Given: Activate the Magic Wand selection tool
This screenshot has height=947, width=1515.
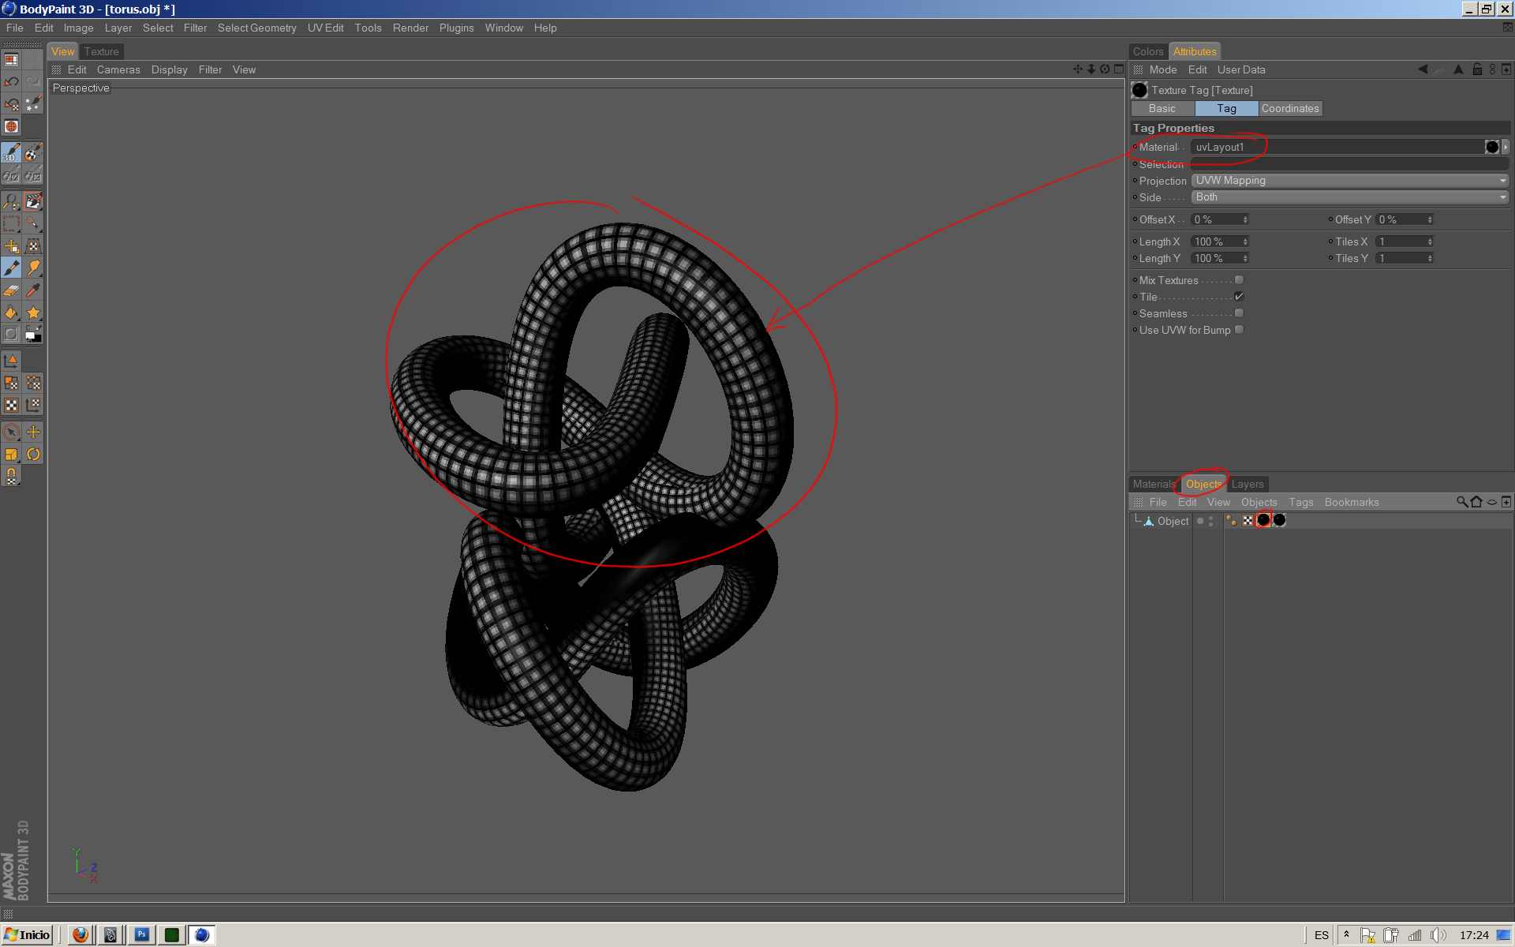Looking at the screenshot, I should point(33,224).
